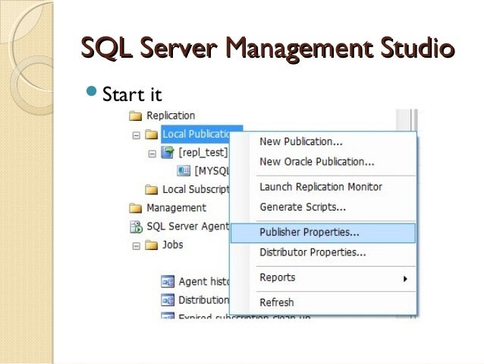
Task: Collapse the Local Publications node
Action: click(x=136, y=135)
